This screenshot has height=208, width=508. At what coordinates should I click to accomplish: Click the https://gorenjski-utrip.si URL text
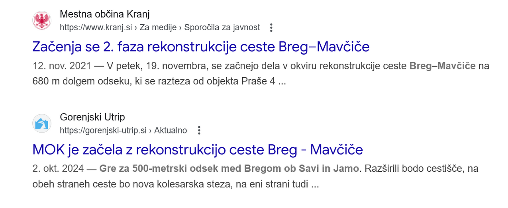[x=103, y=130]
